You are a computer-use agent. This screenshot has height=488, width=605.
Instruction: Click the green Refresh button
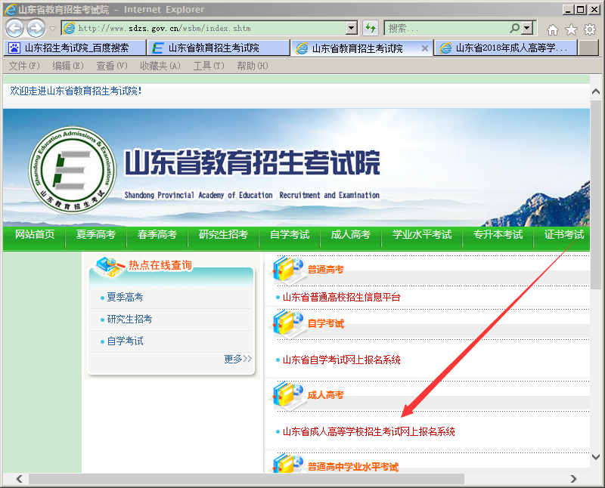coord(371,28)
